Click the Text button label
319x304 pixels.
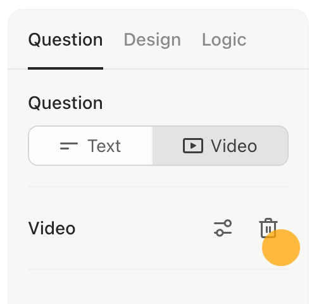tap(104, 146)
